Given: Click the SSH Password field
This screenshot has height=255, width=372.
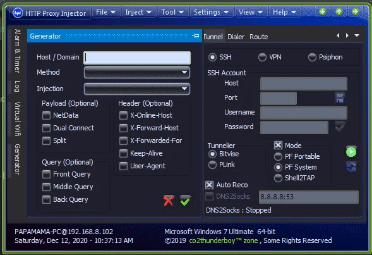Looking at the screenshot, I should click(x=294, y=127).
